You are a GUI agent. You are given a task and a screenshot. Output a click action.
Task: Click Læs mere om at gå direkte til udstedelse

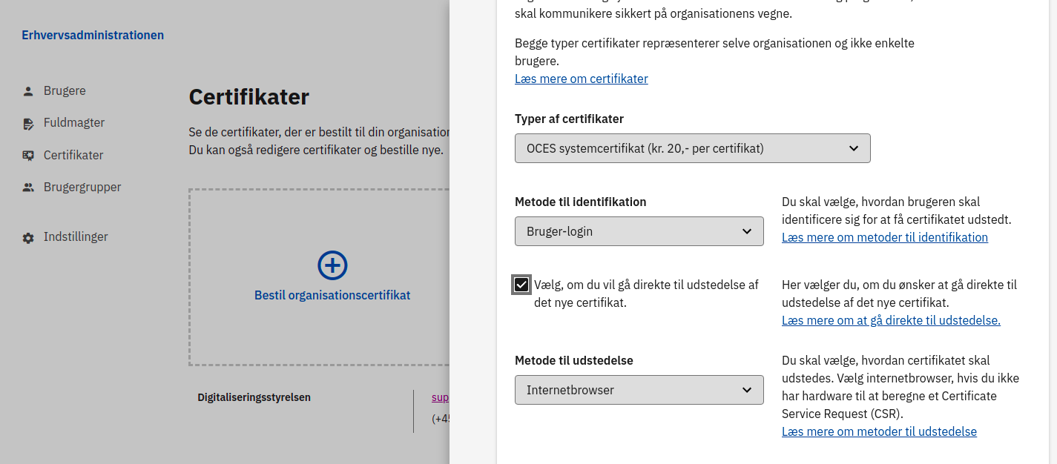pyautogui.click(x=891, y=320)
